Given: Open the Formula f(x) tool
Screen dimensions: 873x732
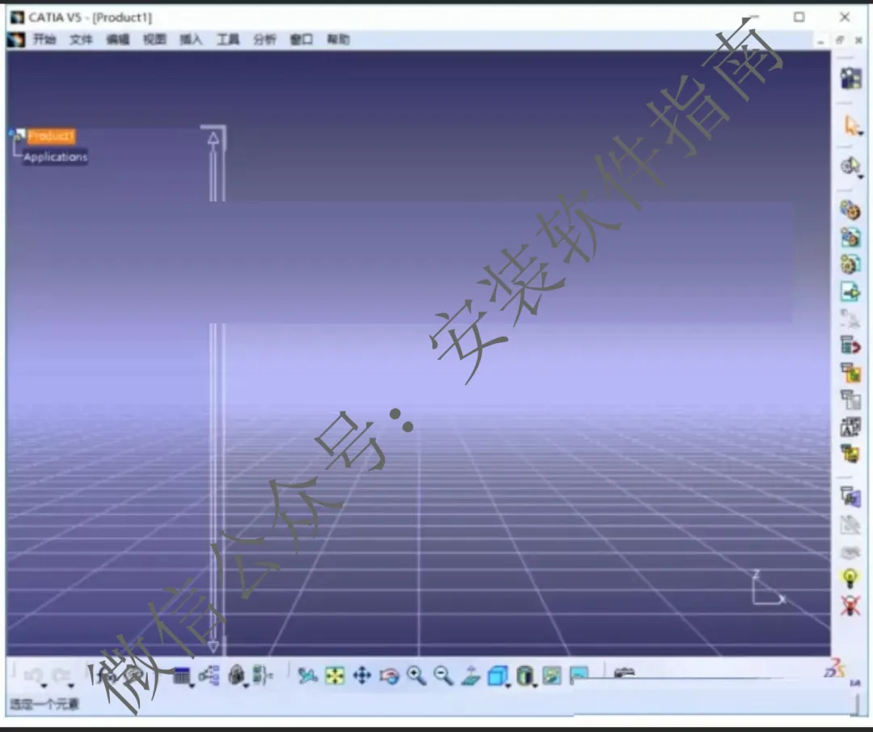Looking at the screenshot, I should coord(107,675).
